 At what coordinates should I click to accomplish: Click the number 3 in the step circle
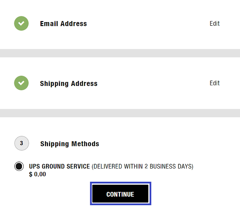tap(21, 143)
